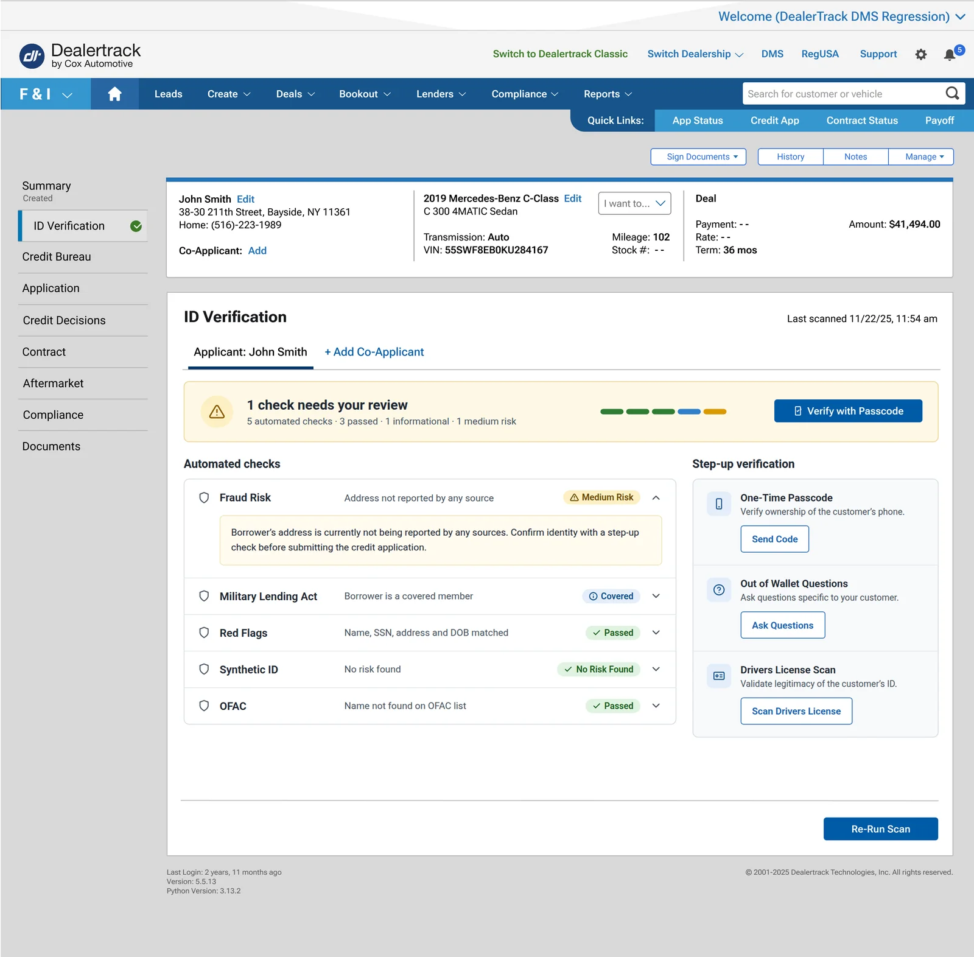Click the blue informational progress segment
This screenshot has width=974, height=957.
(689, 412)
